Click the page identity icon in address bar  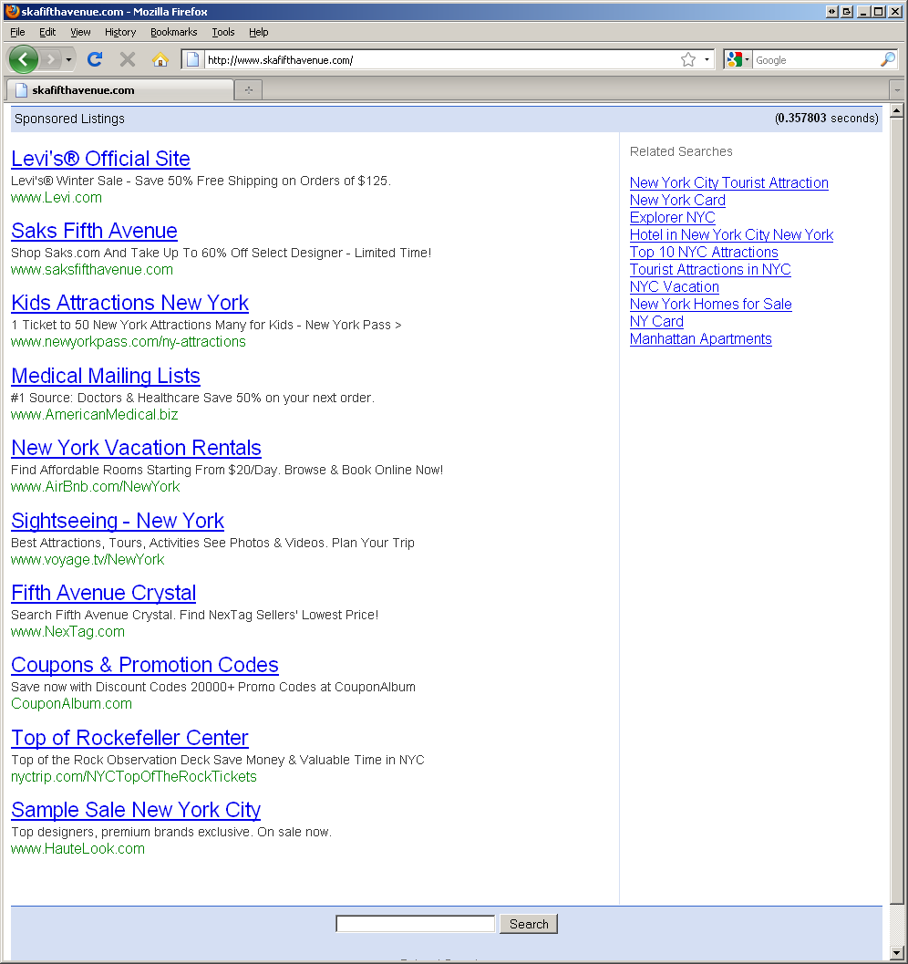pyautogui.click(x=193, y=59)
